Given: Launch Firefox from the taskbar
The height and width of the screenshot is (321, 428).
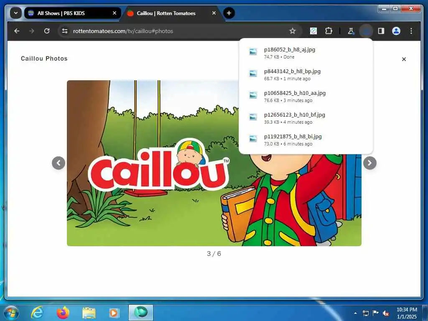Looking at the screenshot, I should click(63, 313).
